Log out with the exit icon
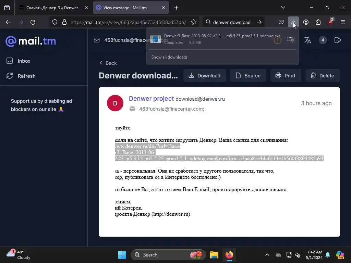The image size is (351, 263). click(x=338, y=40)
